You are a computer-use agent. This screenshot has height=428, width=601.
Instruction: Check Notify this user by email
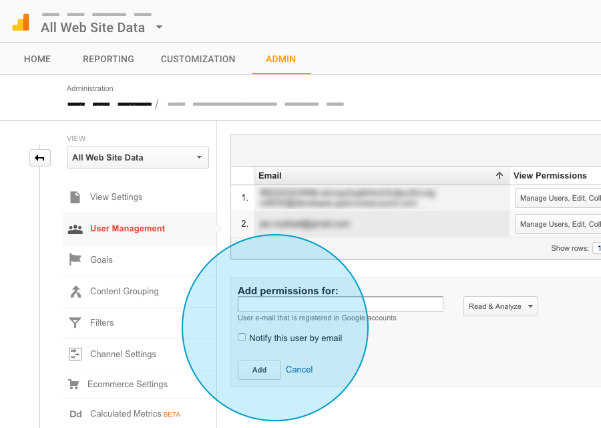[242, 338]
